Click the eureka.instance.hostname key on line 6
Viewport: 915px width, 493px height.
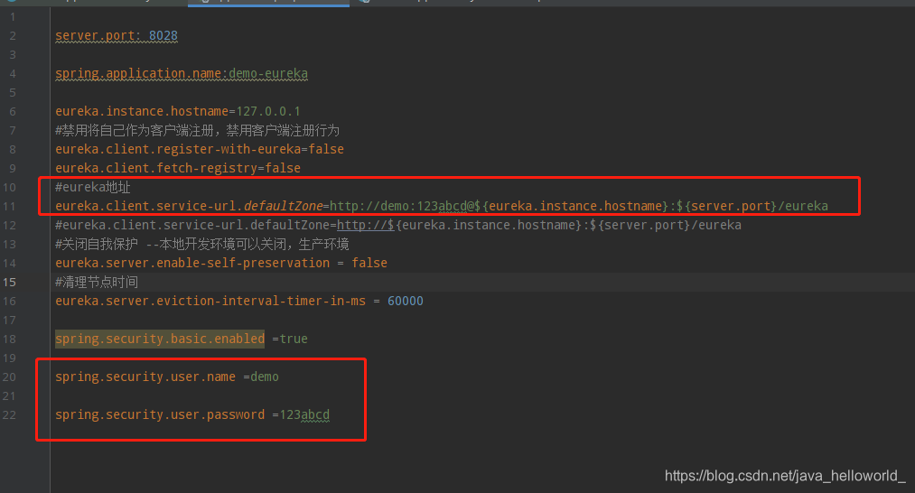[x=142, y=111]
